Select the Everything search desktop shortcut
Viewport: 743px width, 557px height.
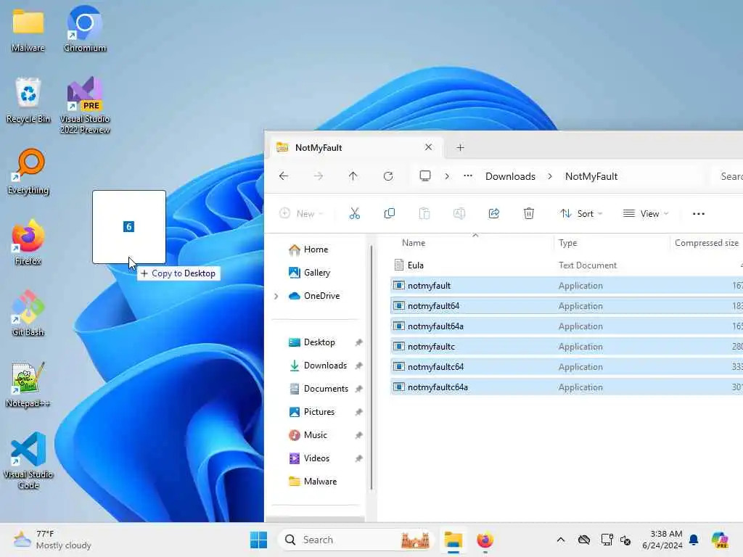click(28, 171)
